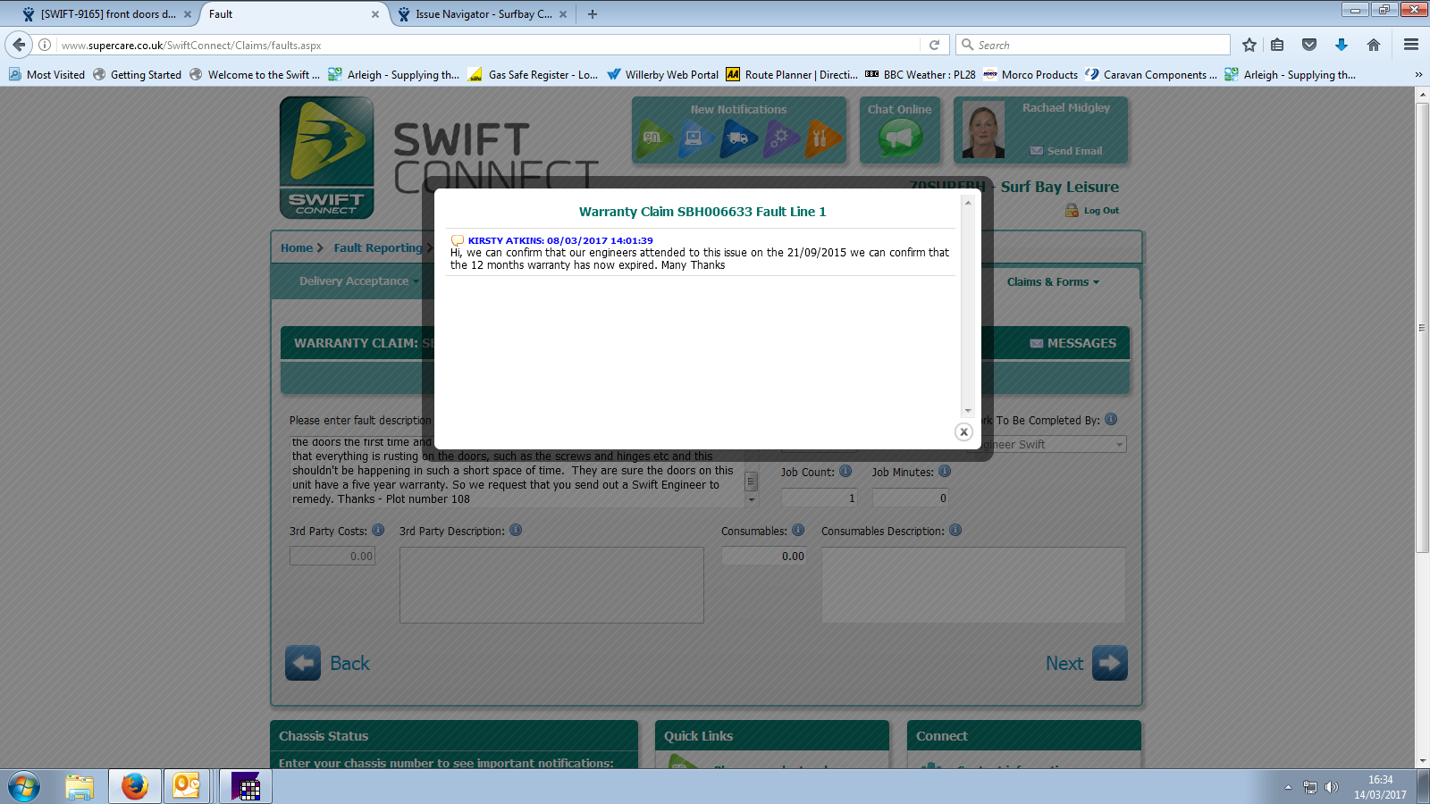Open the Firefox downloads arrow
The image size is (1430, 804).
coord(1342,45)
